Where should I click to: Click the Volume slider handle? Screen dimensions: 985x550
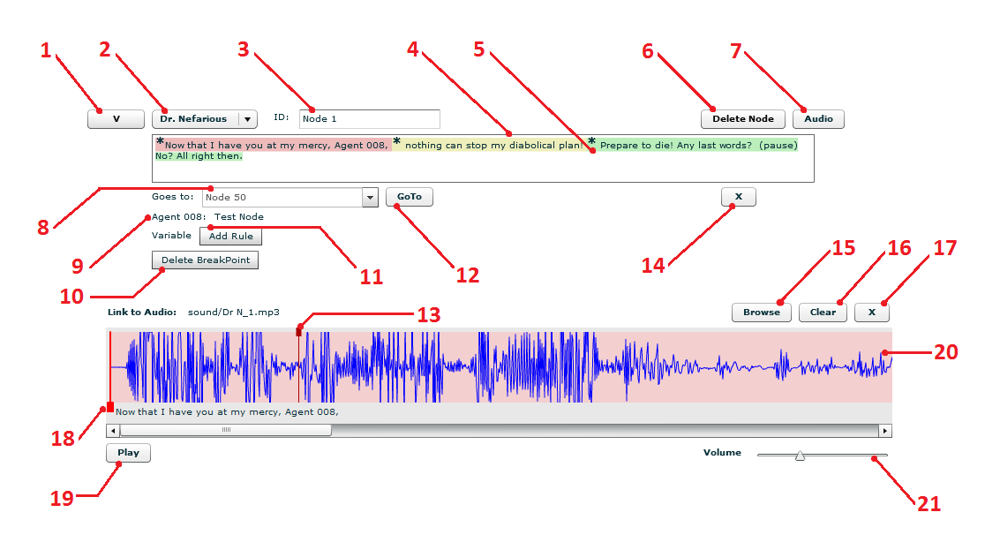800,456
